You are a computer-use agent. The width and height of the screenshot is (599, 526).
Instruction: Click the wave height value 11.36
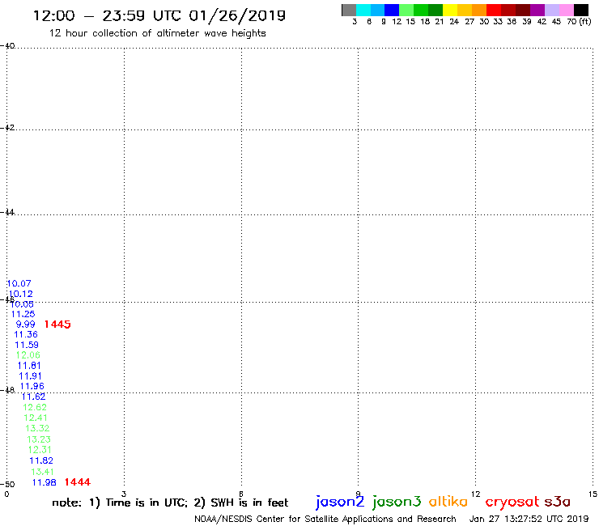click(x=26, y=334)
